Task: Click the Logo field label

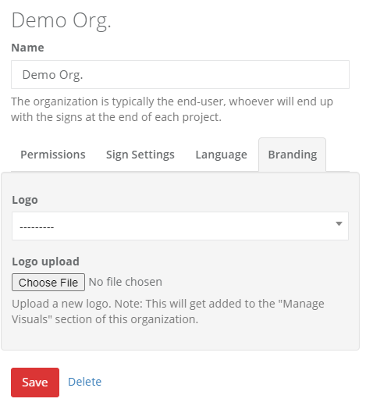Action: click(x=25, y=201)
